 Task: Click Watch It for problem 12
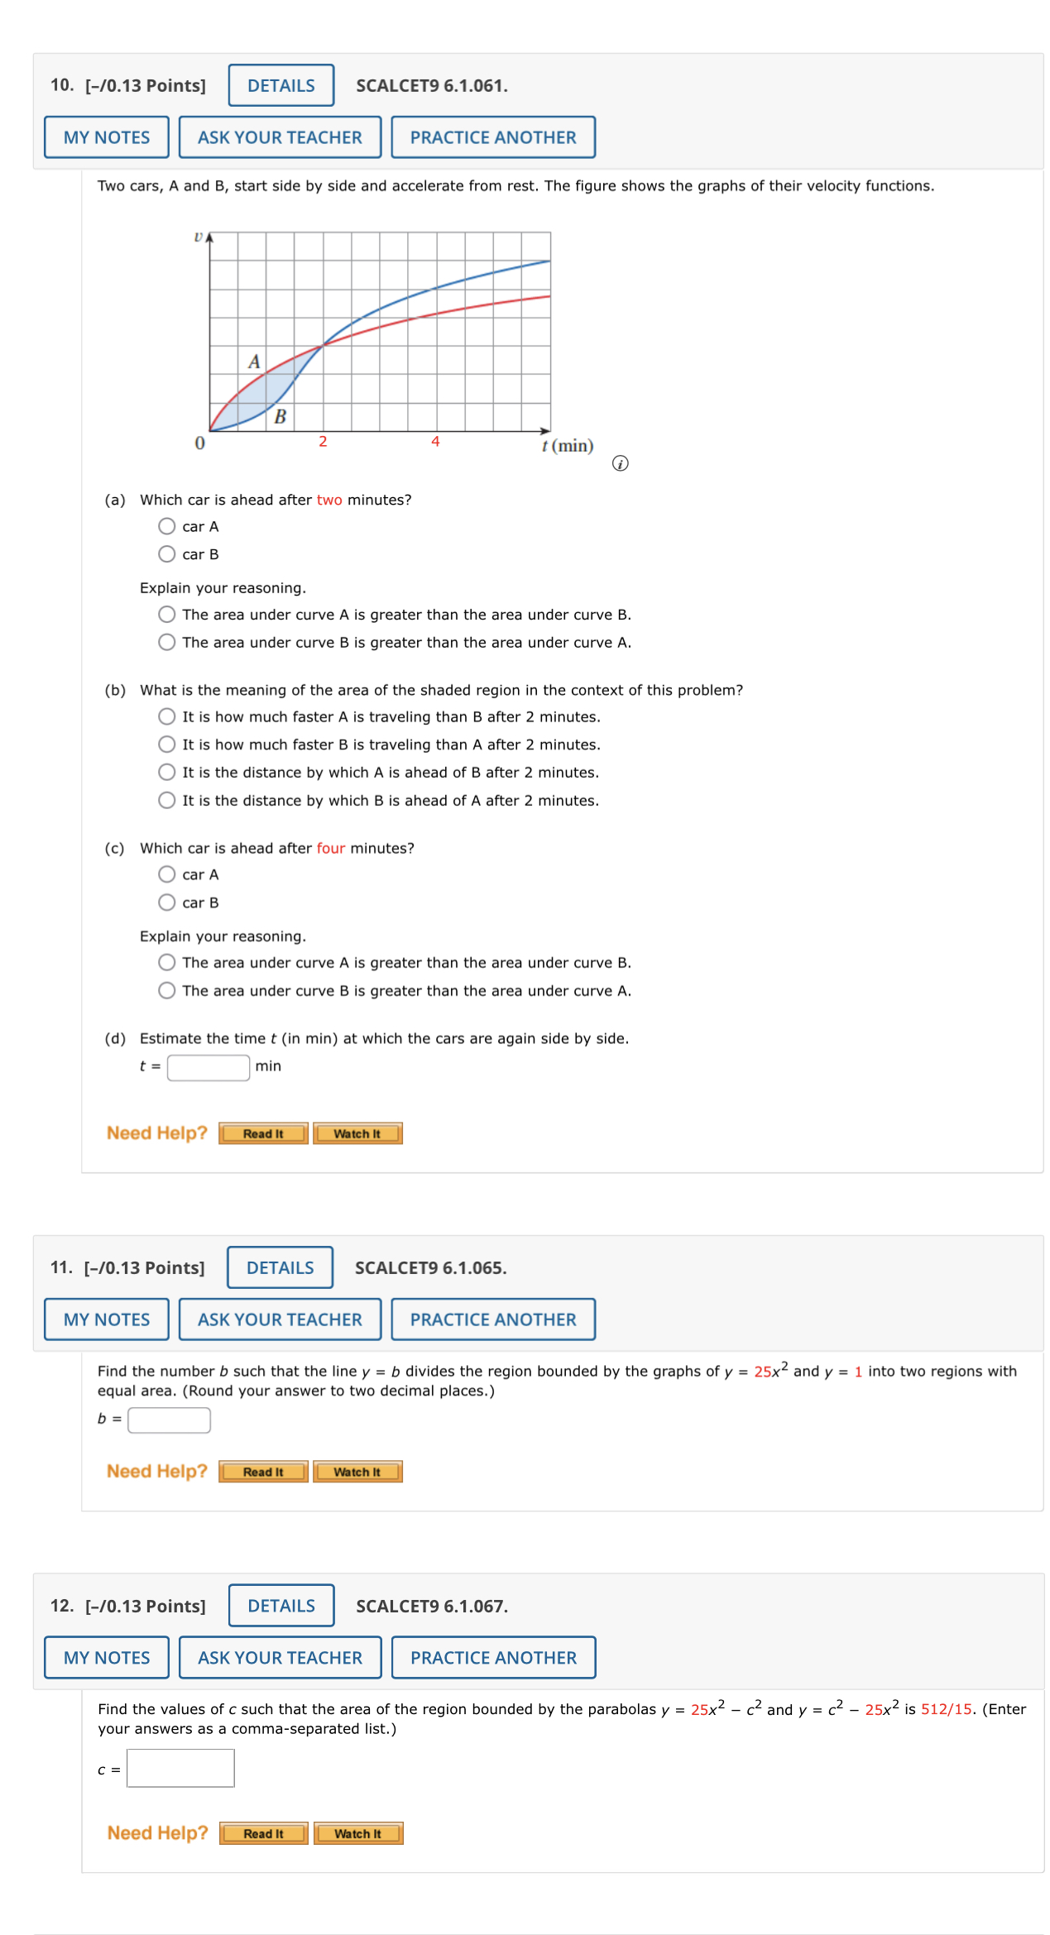(x=357, y=1833)
